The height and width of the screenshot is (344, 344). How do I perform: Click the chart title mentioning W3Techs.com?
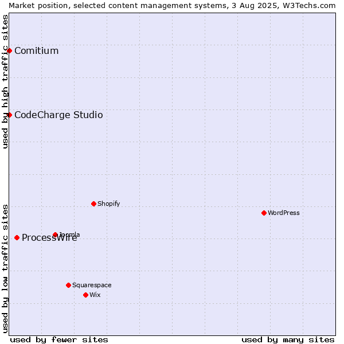(x=172, y=6)
